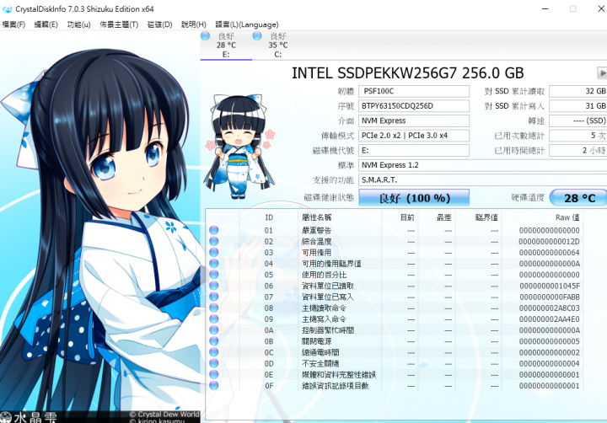
Task: Click the © Crystal Dew World link
Action: point(164,414)
